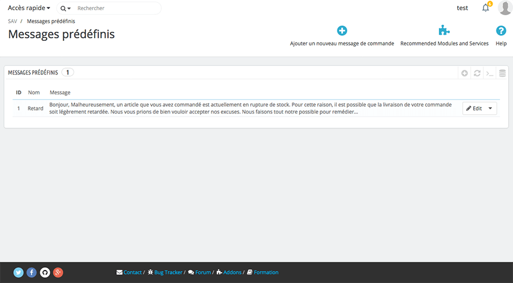
Task: Expand the caret next to Edit button
Action: (490, 109)
